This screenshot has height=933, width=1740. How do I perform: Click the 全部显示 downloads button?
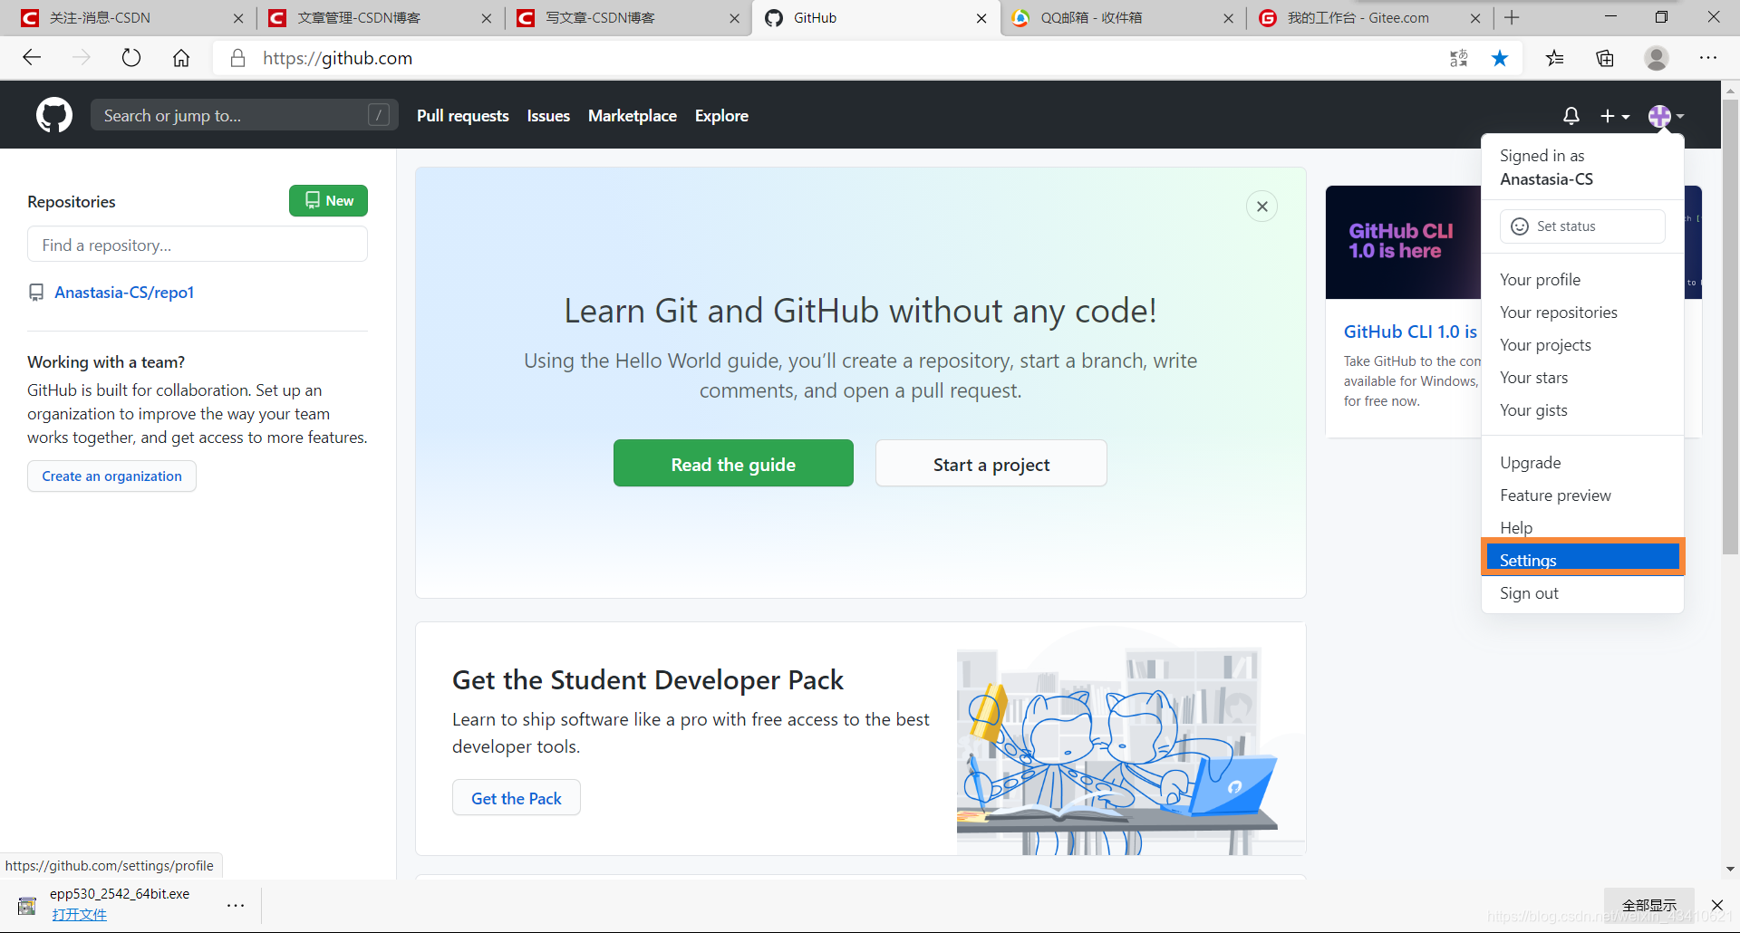[x=1649, y=905]
